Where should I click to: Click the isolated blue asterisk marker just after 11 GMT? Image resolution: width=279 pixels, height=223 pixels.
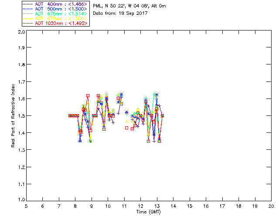(x=126, y=112)
